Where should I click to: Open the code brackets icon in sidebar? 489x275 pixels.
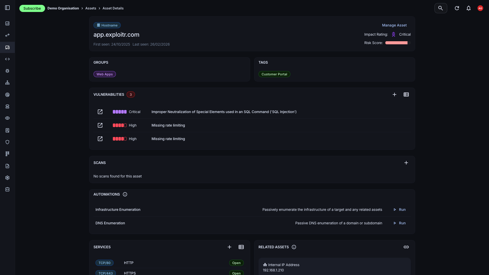coord(7,59)
